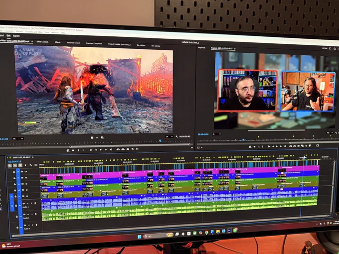Toggle Snap in timeline
This screenshot has width=339, height=254.
[15, 165]
